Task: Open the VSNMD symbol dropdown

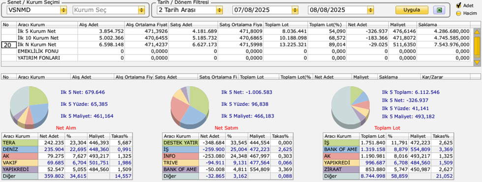Action: (x=63, y=10)
